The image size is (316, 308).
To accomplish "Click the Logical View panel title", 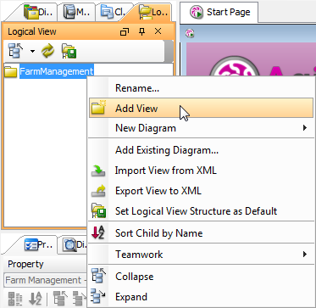I will 32,31.
